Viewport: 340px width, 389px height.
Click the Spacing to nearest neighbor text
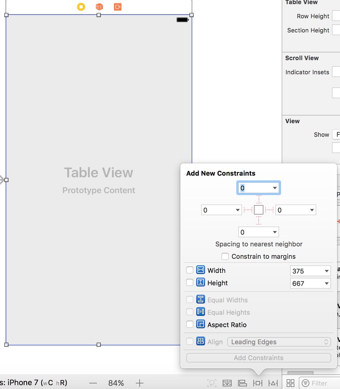tap(259, 244)
